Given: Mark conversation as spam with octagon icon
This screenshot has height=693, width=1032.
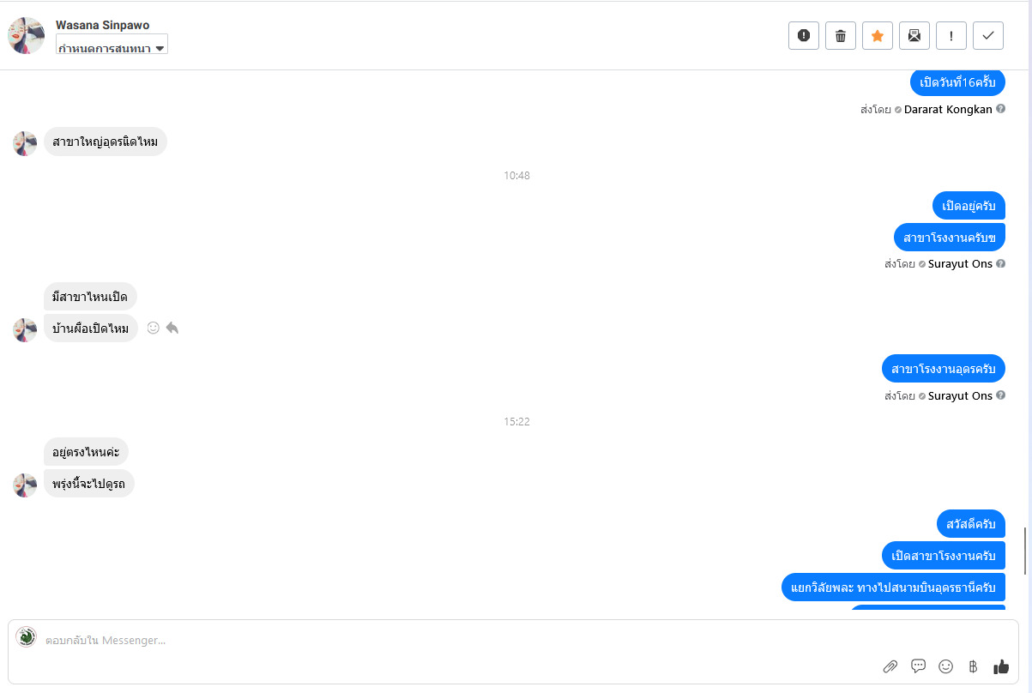Looking at the screenshot, I should pos(804,35).
